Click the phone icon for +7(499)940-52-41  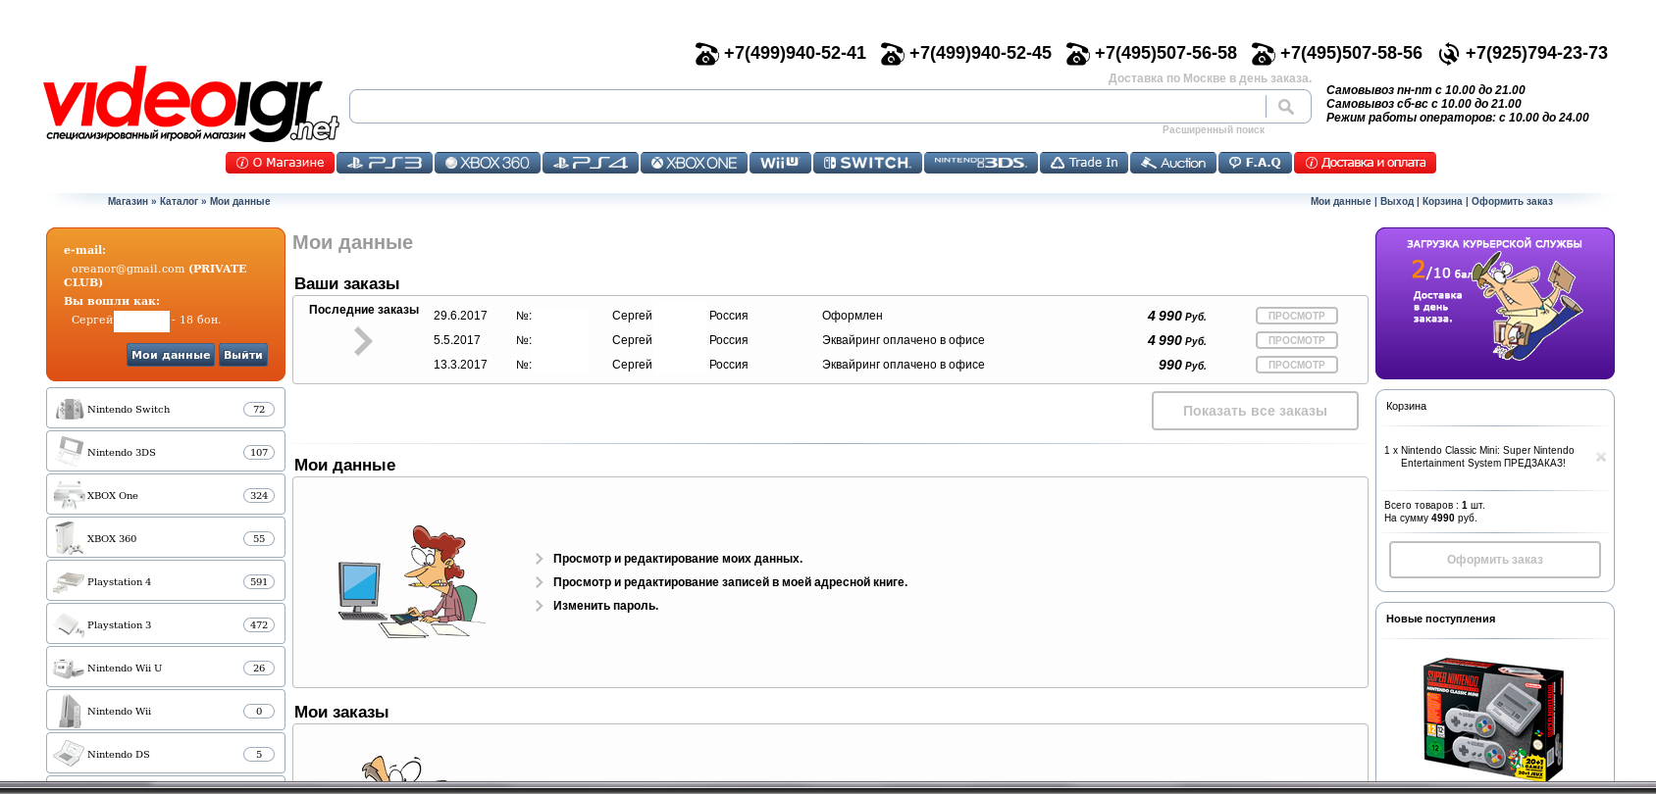706,54
